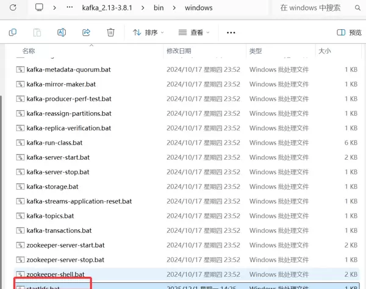Click the Rename icon in toolbar
The height and width of the screenshot is (289, 366).
[62, 32]
